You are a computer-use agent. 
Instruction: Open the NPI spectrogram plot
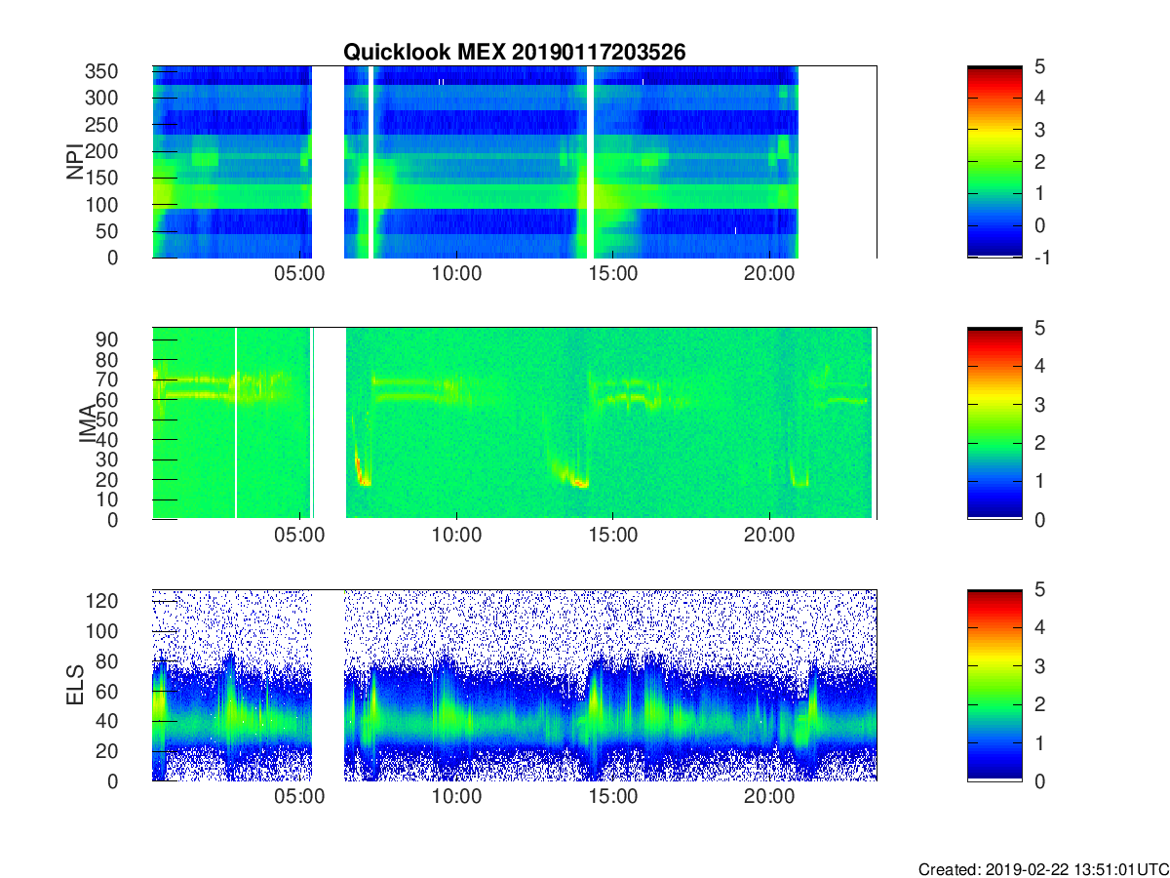(514, 162)
